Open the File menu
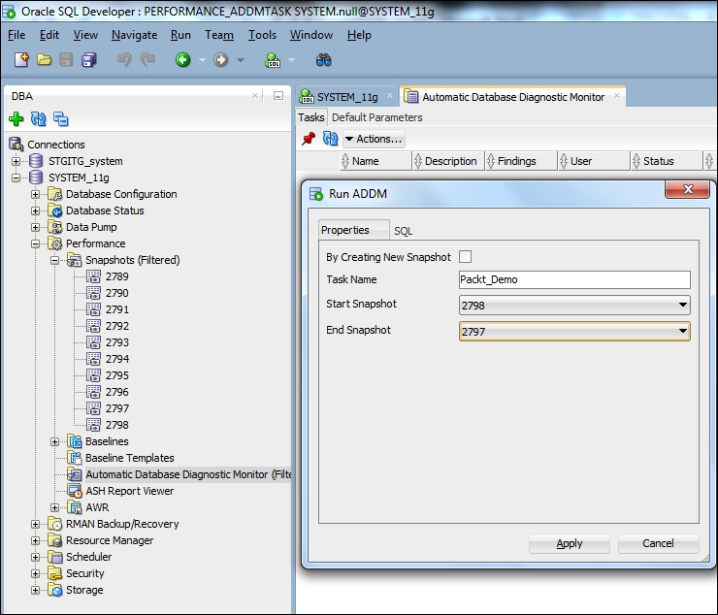 coord(16,35)
